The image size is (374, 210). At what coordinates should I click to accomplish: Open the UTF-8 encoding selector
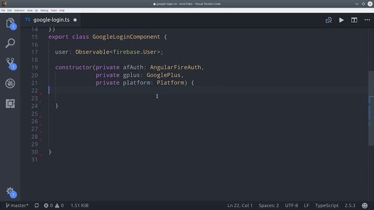point(291,205)
